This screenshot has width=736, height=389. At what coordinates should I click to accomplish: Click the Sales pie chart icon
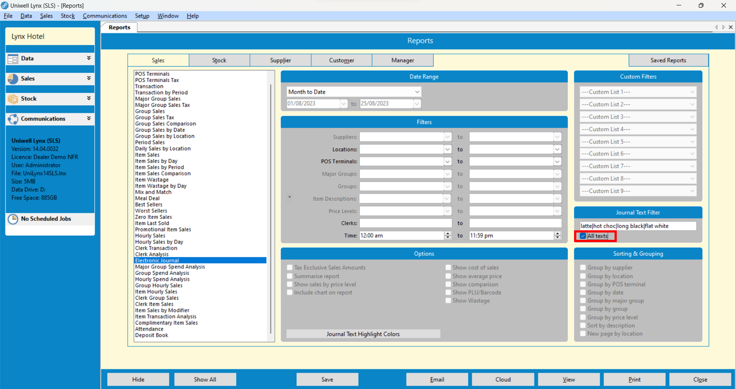13,79
